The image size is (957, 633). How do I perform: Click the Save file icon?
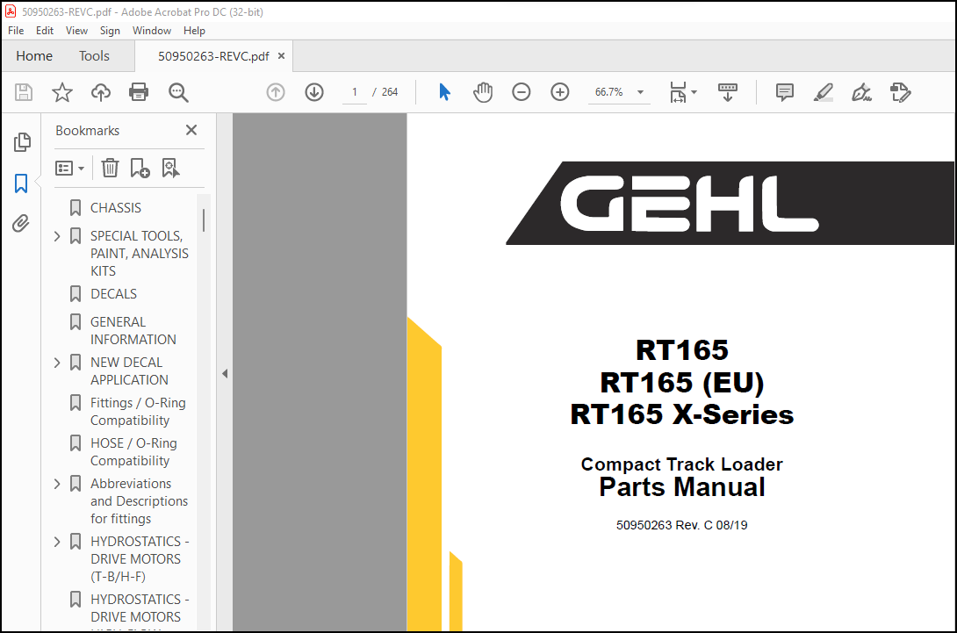[23, 92]
